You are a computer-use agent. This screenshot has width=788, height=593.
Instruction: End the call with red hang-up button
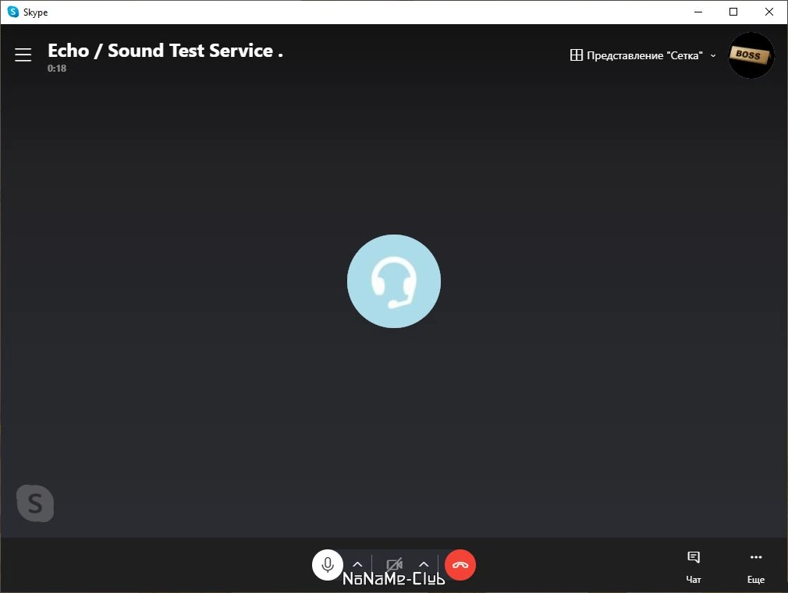click(460, 565)
